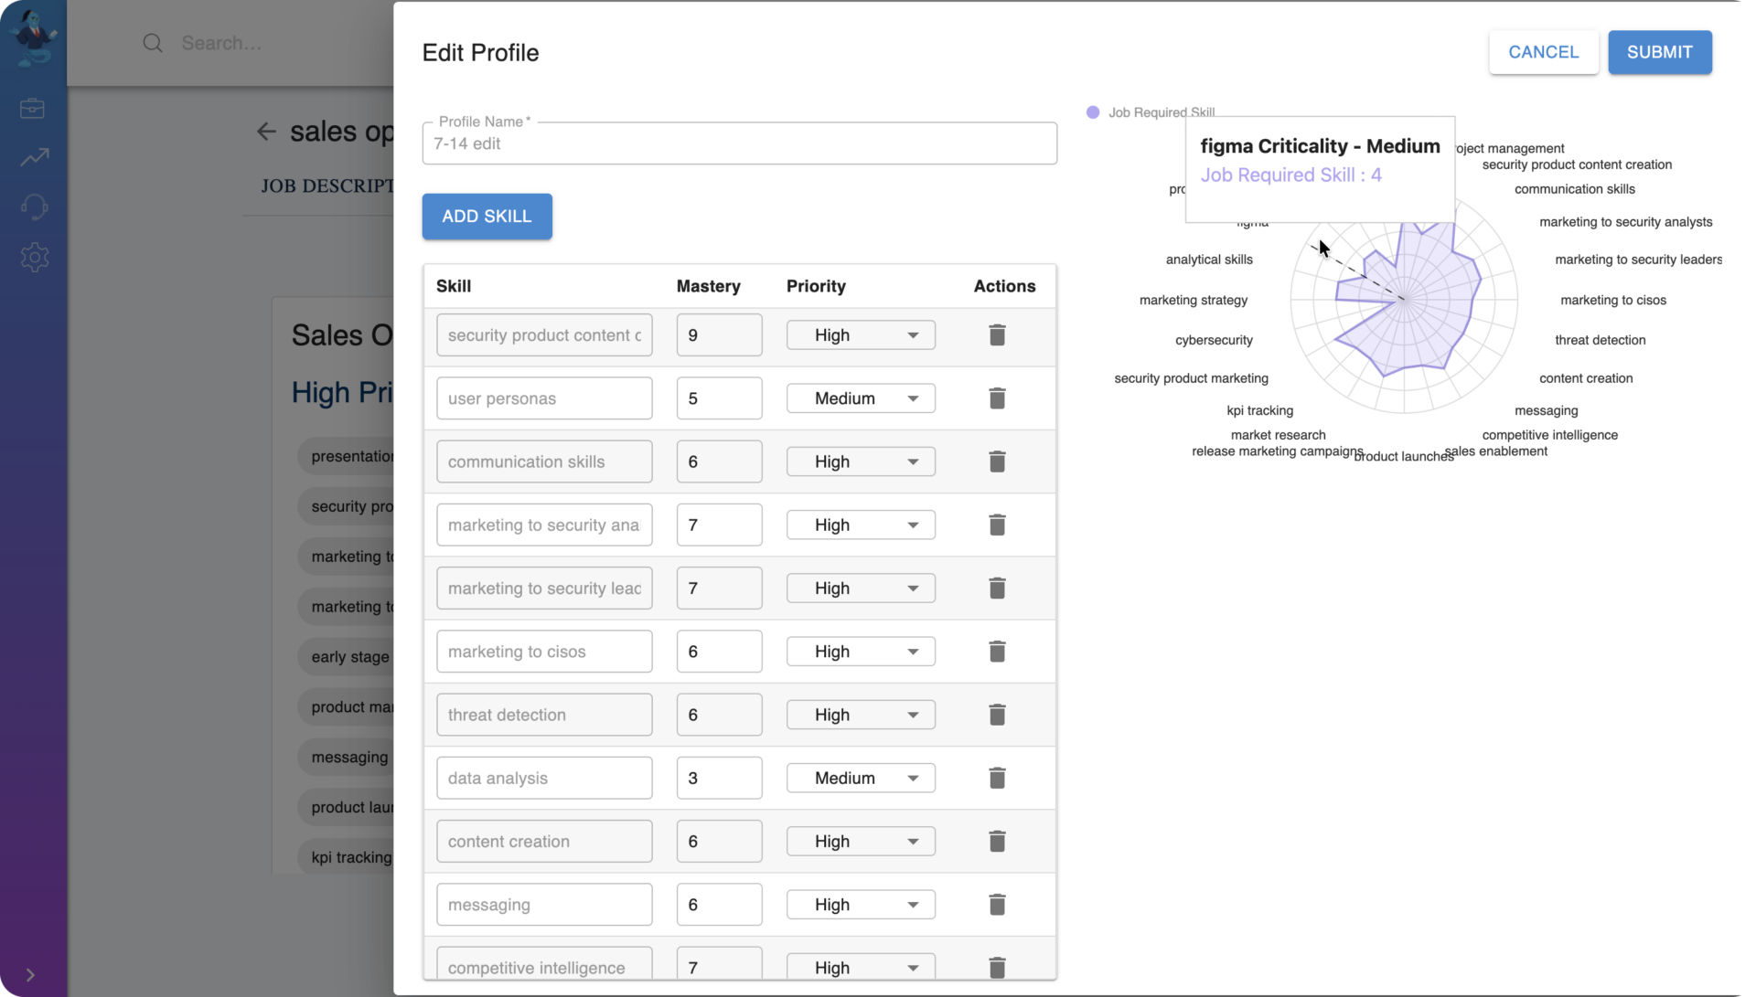Click the search magnifier icon
Viewport: 1756px width, 997px height.
(x=153, y=43)
